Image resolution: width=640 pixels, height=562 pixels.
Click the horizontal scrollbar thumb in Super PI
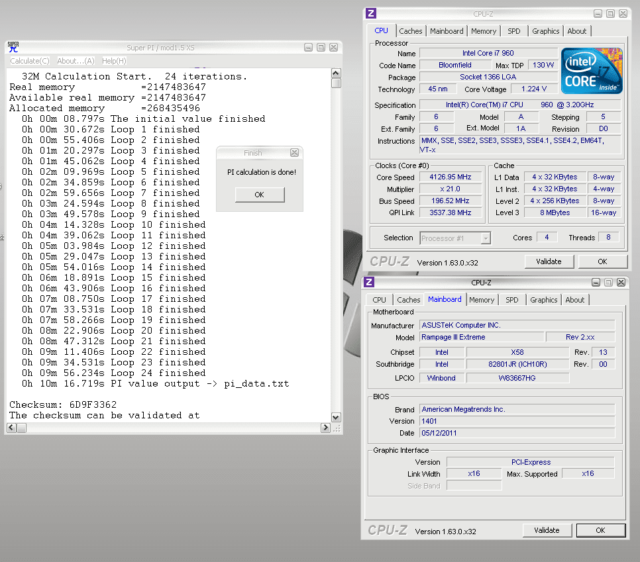(21, 428)
